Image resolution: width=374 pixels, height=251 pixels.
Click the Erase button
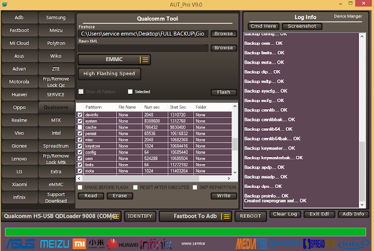click(120, 196)
